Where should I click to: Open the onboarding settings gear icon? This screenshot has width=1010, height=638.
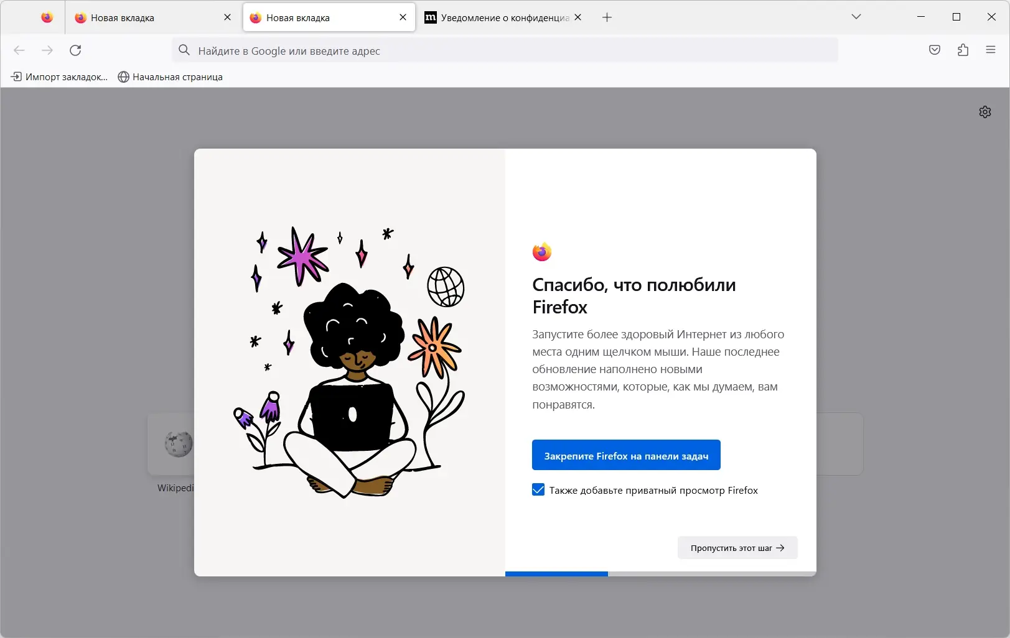985,112
